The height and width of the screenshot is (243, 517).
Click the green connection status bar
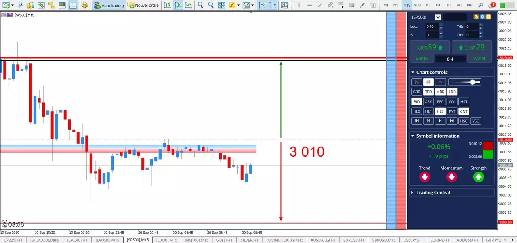(x=507, y=5)
